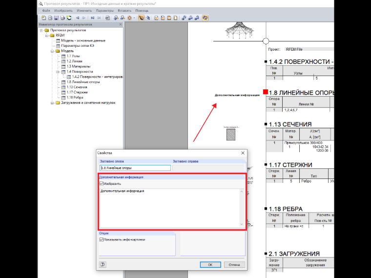Jump to the last page icon
The image size is (371, 278).
[99, 18]
